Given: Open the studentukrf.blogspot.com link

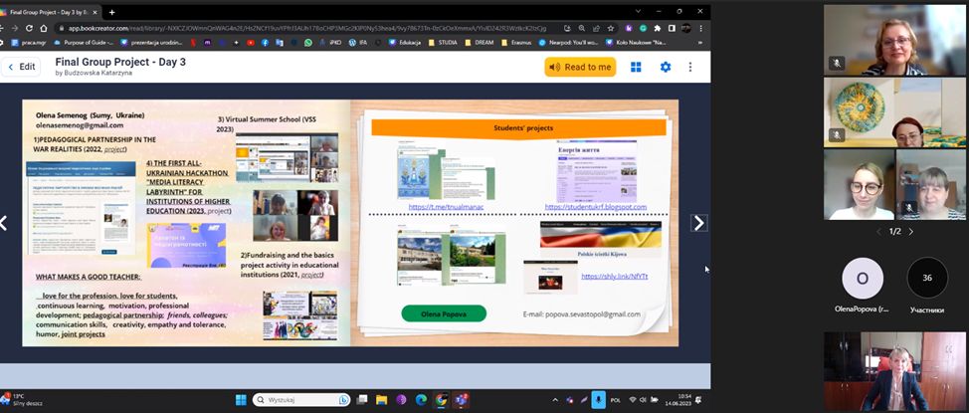Looking at the screenshot, I should (x=595, y=207).
